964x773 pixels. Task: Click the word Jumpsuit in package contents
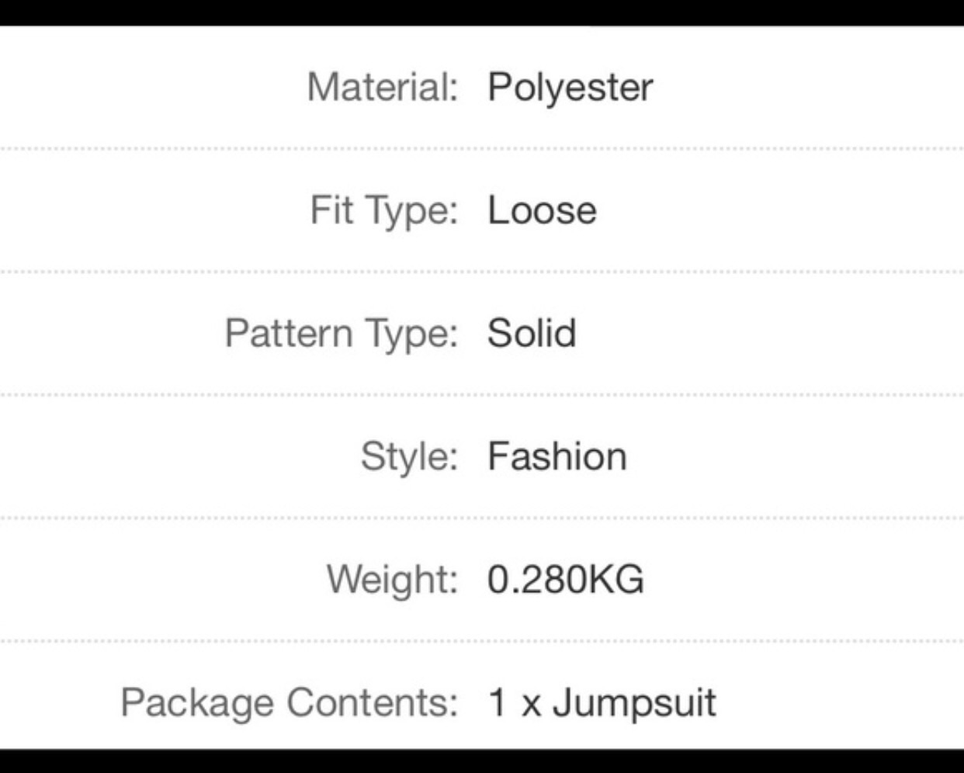tap(634, 703)
